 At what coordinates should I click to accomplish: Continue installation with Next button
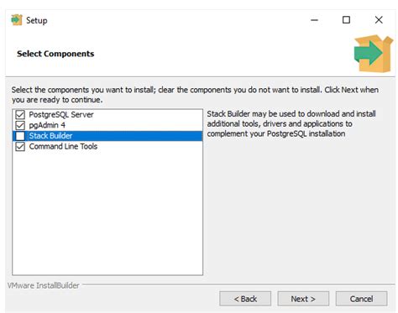[303, 299]
